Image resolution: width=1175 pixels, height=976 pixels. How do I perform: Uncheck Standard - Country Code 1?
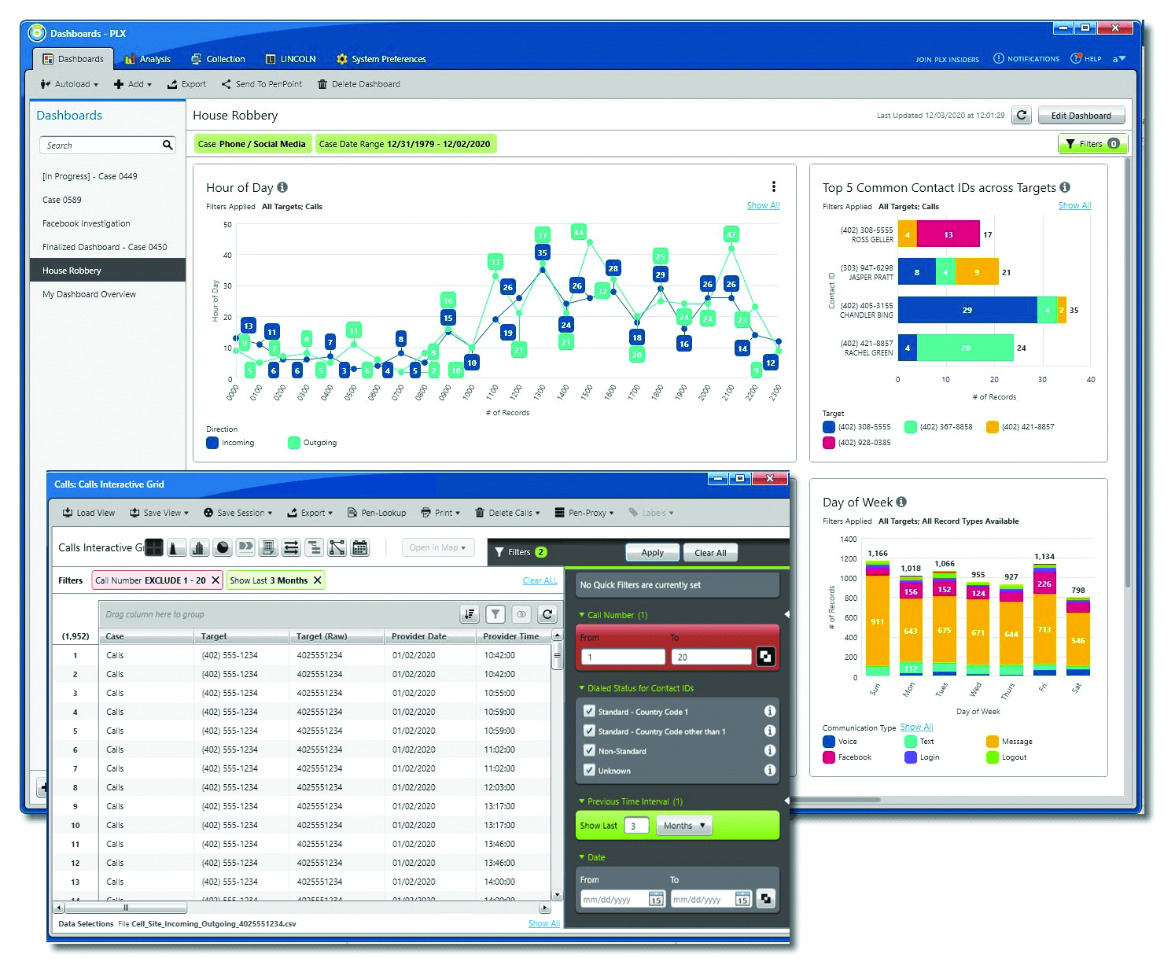(x=589, y=711)
